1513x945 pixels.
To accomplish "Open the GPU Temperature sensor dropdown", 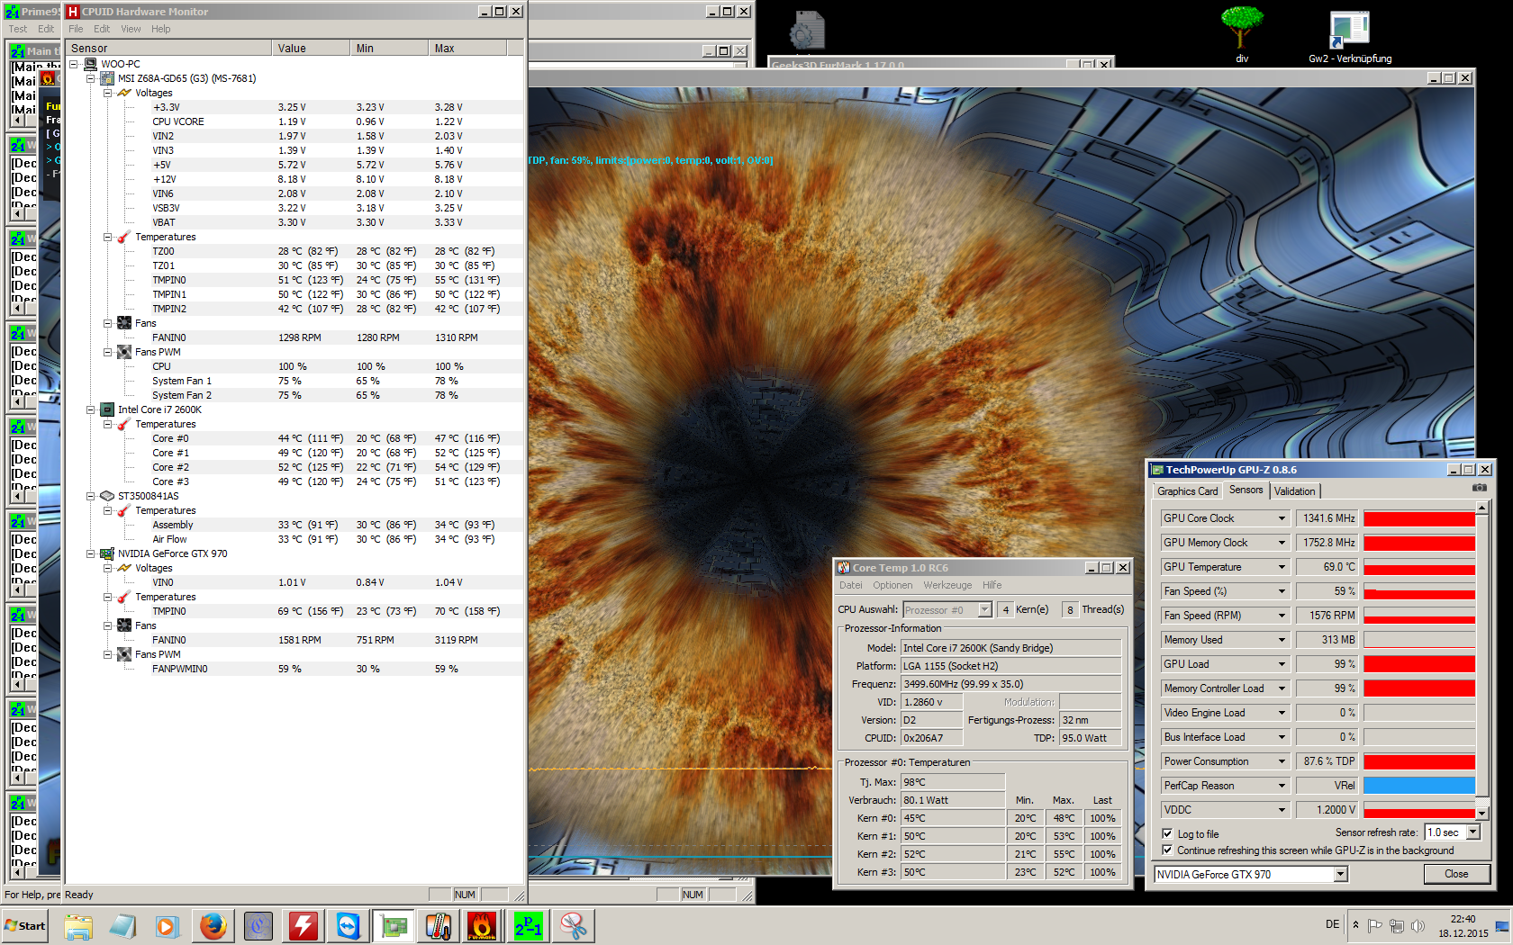I will coord(1282,567).
